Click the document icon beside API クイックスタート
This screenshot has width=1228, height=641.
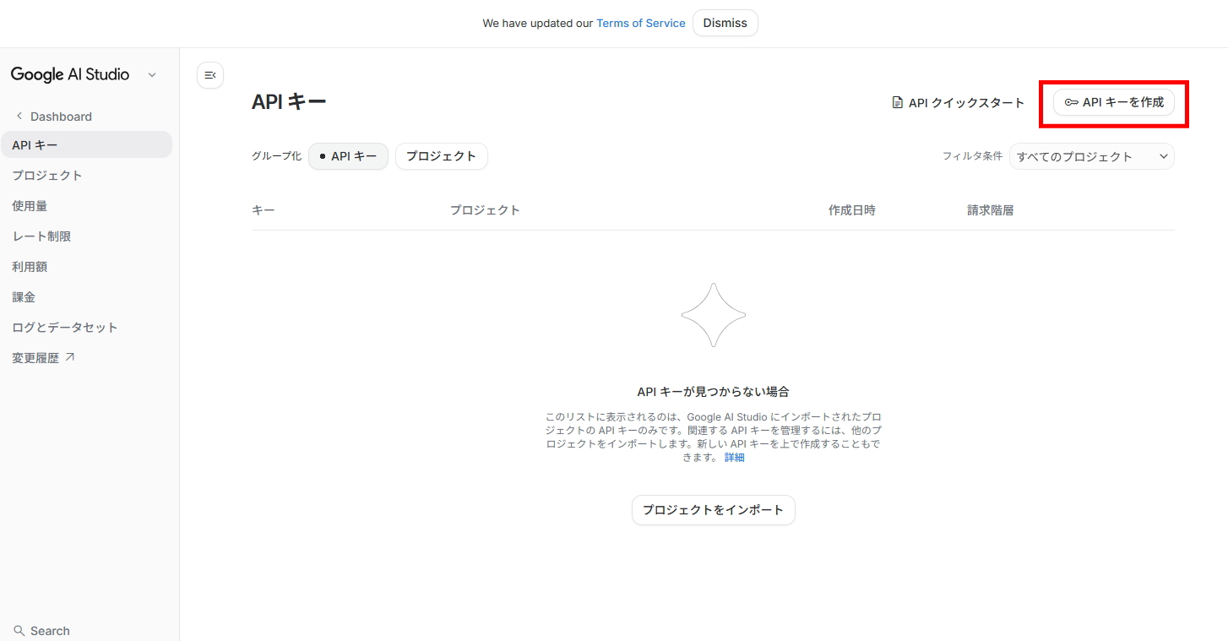(x=898, y=103)
